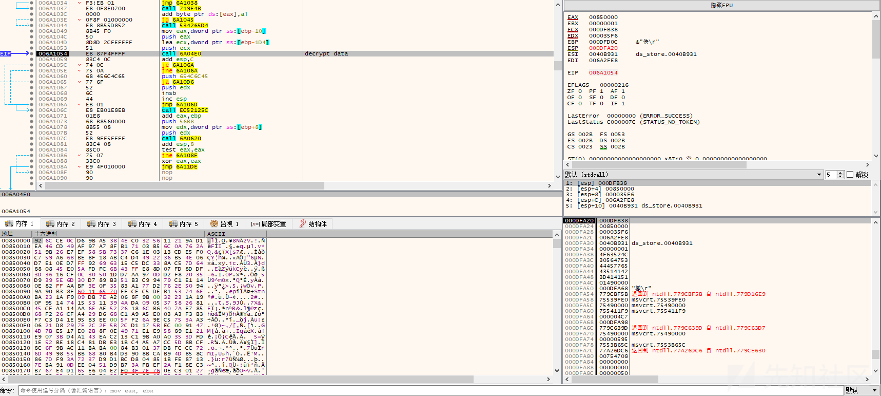Toggle the AF flag value
Screen dimensions: 881x396
(623, 91)
